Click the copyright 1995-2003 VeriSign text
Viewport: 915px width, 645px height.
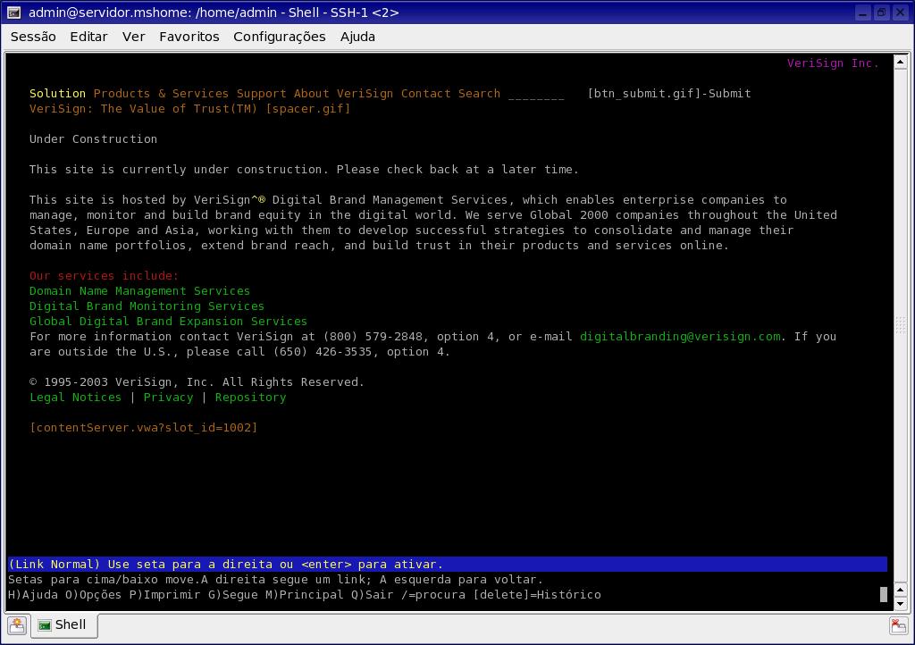point(197,382)
